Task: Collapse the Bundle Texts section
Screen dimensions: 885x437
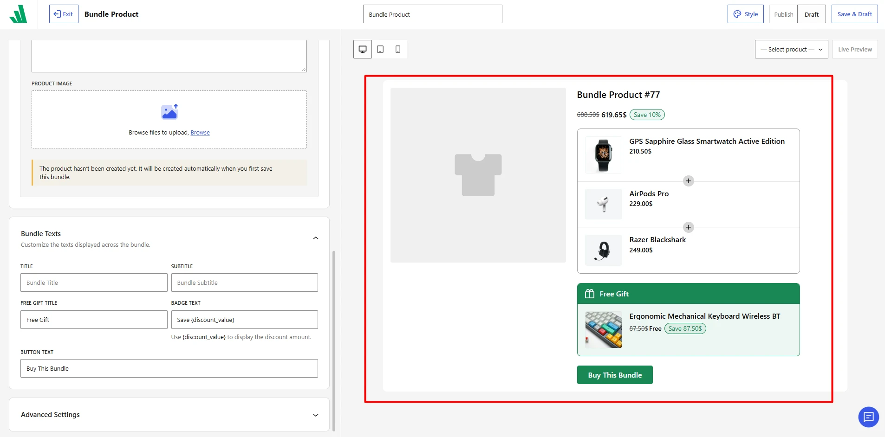Action: (x=316, y=238)
